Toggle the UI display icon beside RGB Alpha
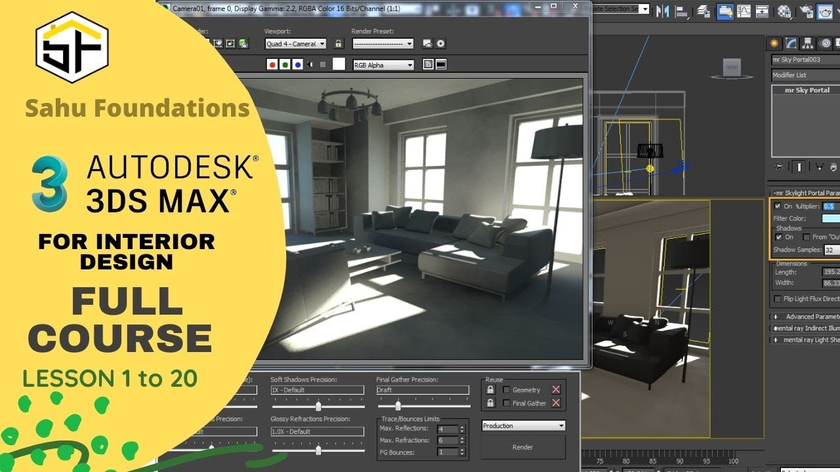 click(428, 64)
